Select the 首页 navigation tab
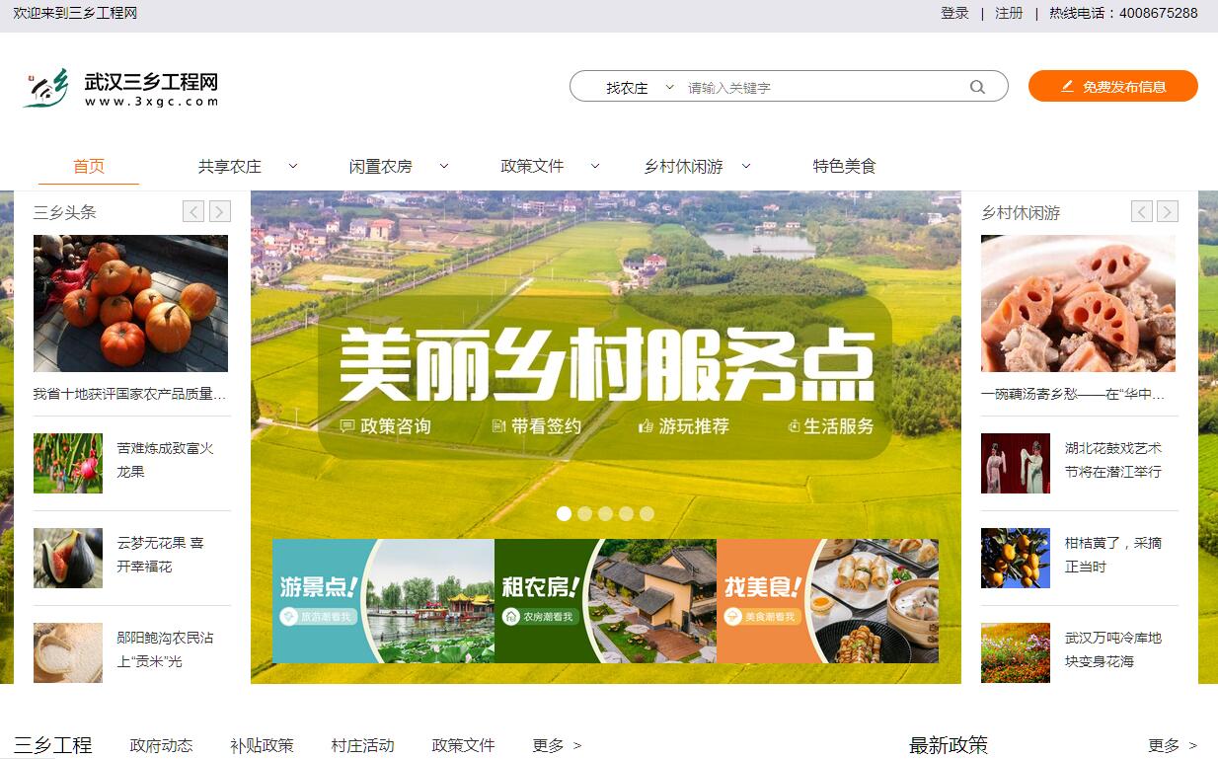The height and width of the screenshot is (759, 1218). 89,166
